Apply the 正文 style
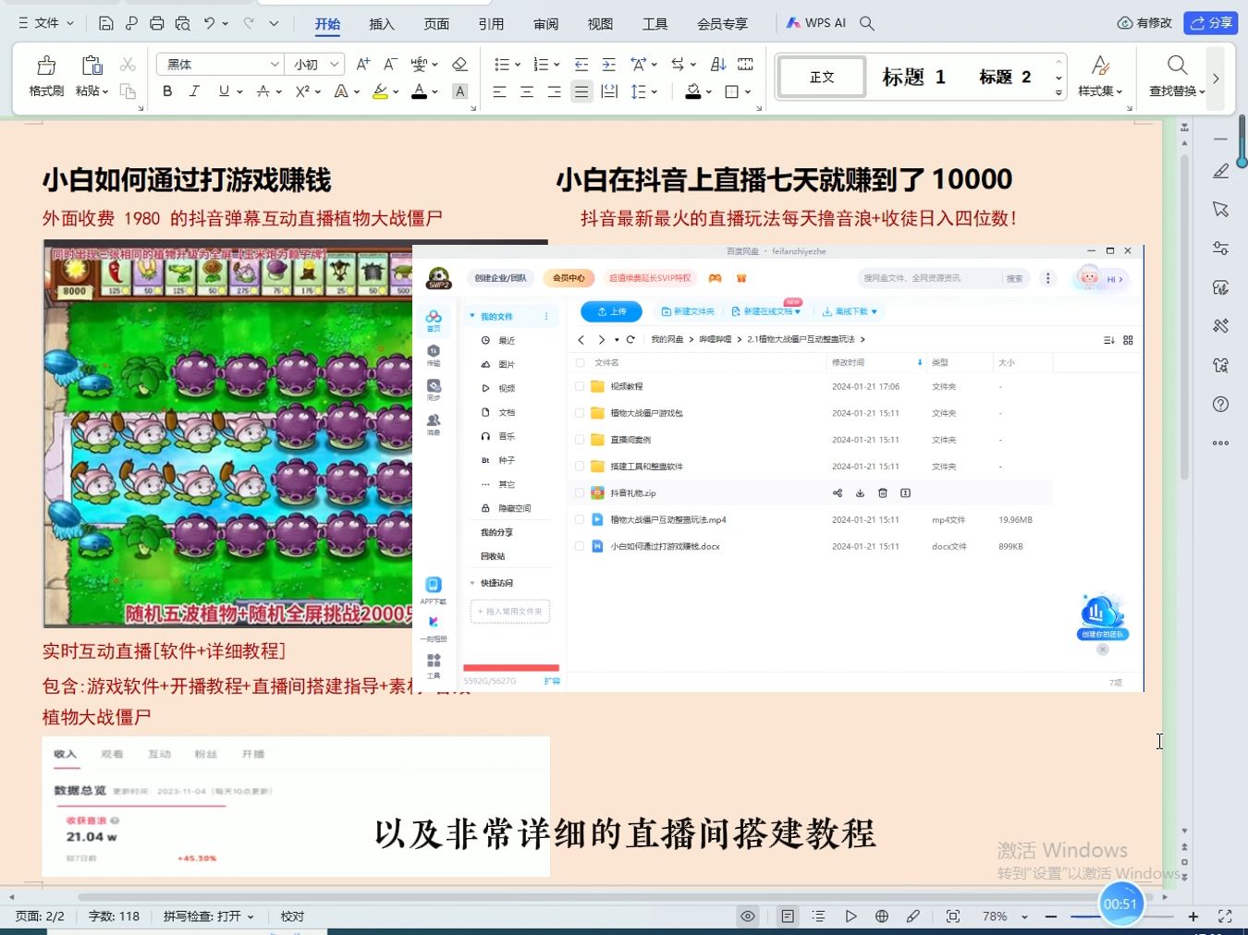This screenshot has width=1248, height=935. tap(822, 77)
